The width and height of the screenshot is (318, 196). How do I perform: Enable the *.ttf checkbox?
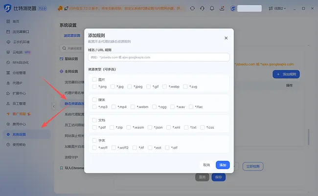(x=135, y=148)
